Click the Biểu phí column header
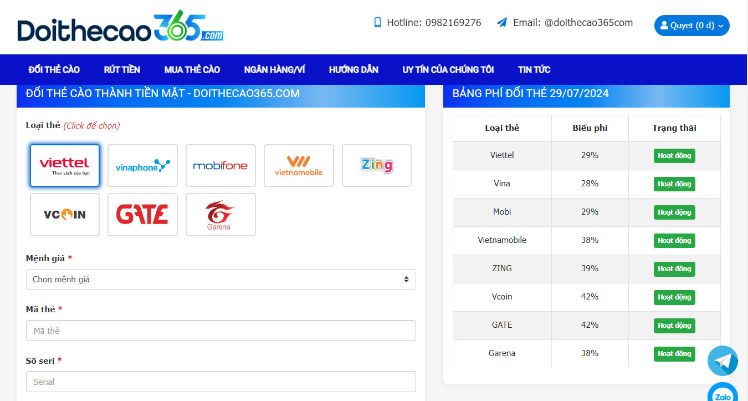 (x=590, y=128)
